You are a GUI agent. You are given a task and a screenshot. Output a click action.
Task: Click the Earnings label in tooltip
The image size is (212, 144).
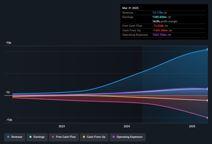tap(128, 17)
